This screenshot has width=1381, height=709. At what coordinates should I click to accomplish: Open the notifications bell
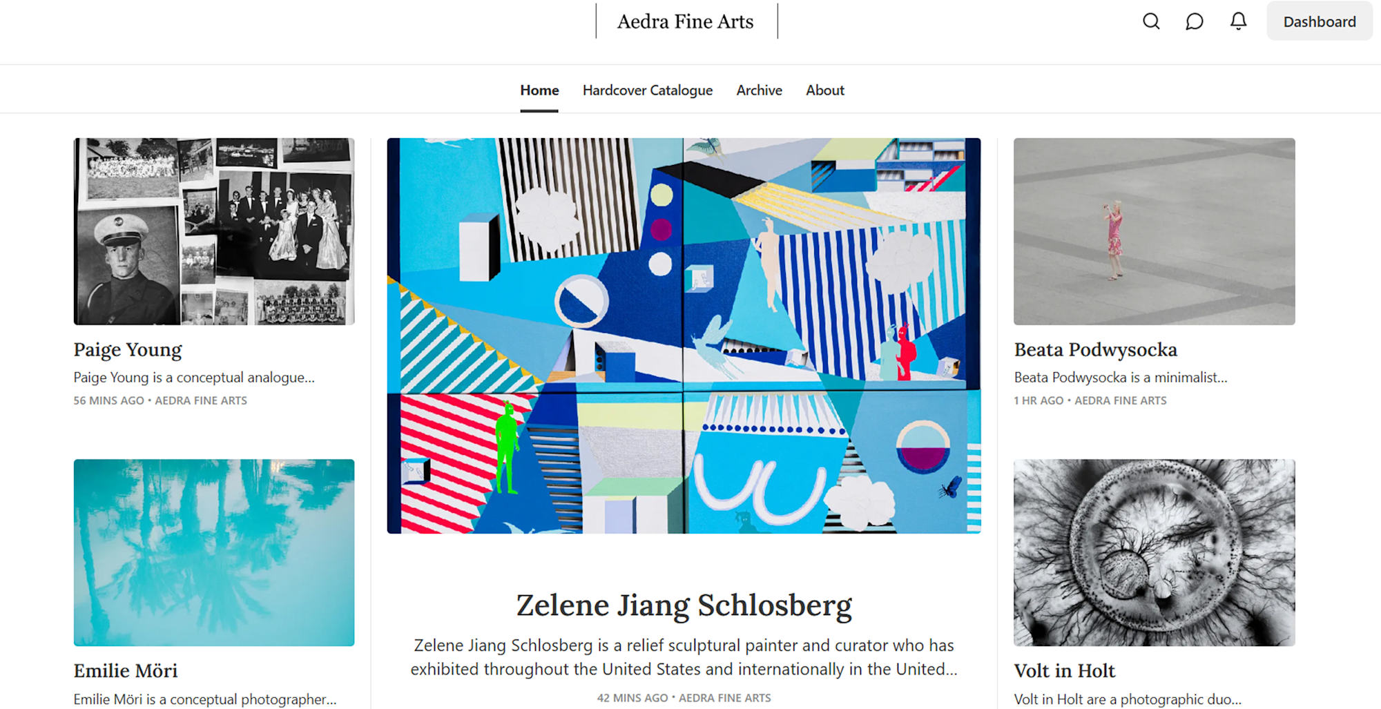(1239, 21)
